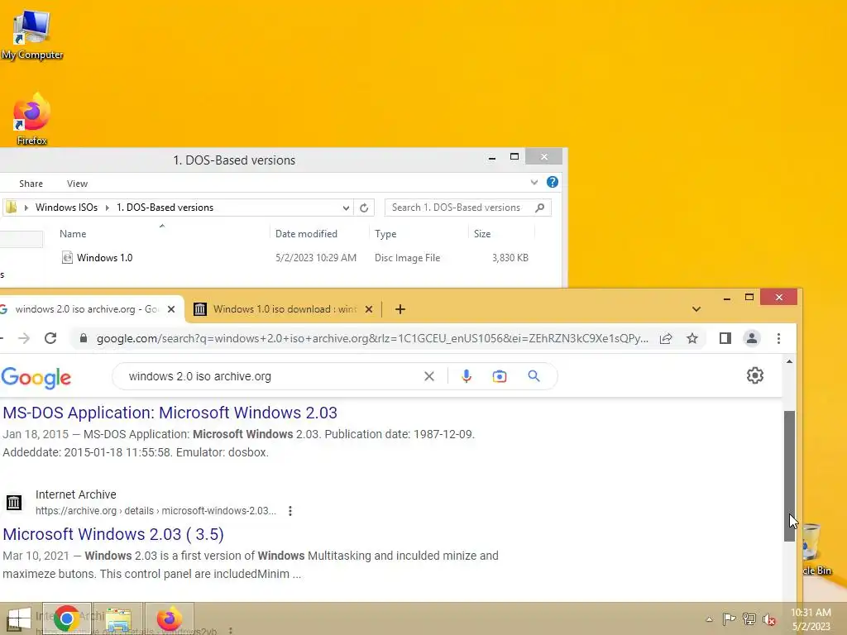Click the 3,830 KB size cell

[x=510, y=258]
